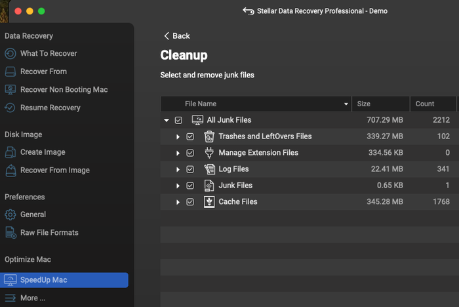
Task: Select Recover From in sidebar
Action: tap(44, 72)
